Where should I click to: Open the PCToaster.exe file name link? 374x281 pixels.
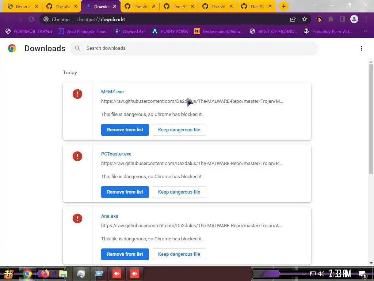[x=116, y=154]
